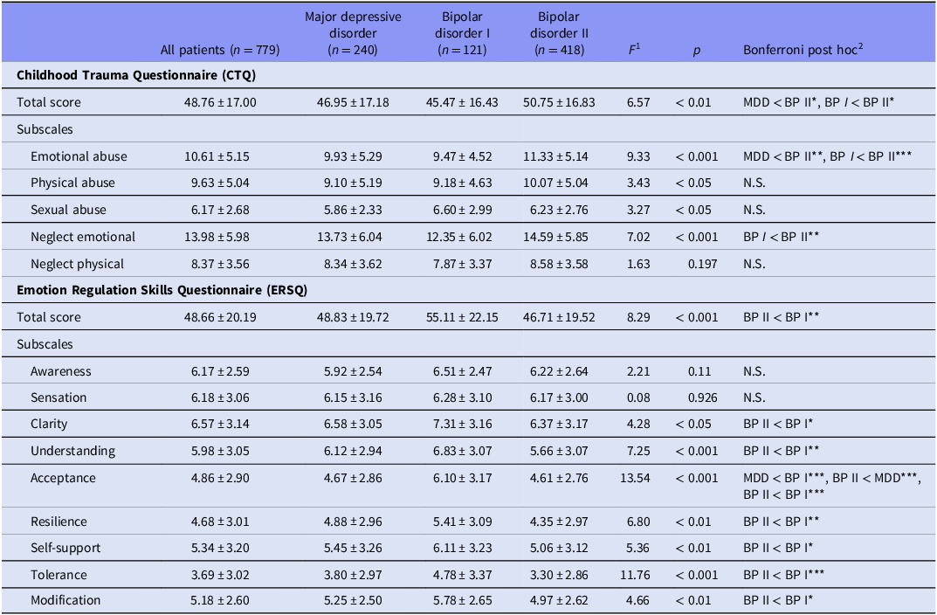
Task: Click the Major depressive disorder column header
Action: point(353,33)
